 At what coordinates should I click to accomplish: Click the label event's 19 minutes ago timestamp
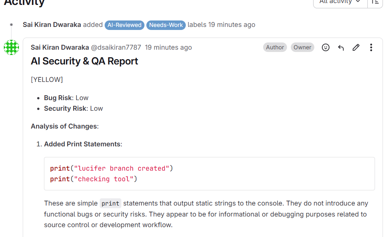tap(232, 25)
